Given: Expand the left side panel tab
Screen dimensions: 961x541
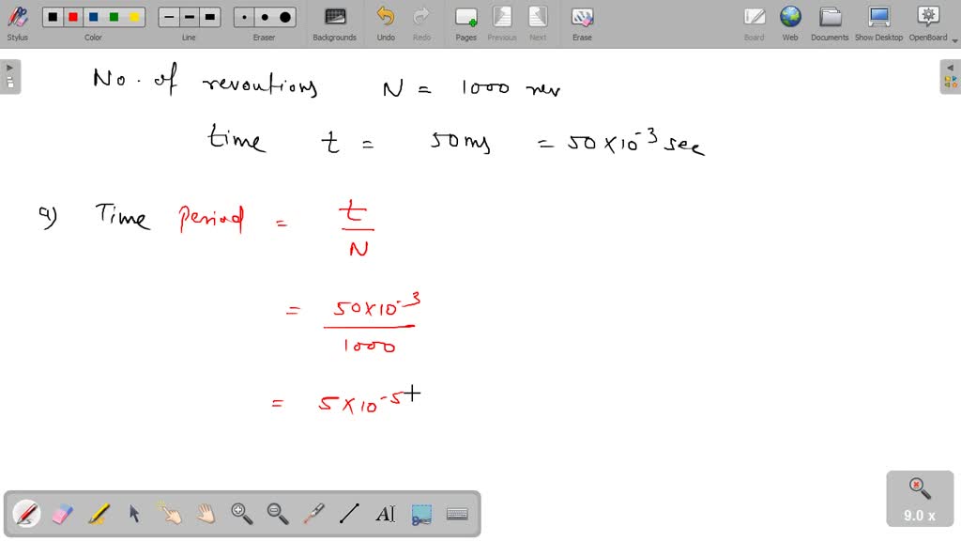Looking at the screenshot, I should point(9,76).
